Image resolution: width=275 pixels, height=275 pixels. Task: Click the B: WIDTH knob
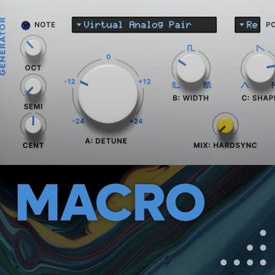191,68
